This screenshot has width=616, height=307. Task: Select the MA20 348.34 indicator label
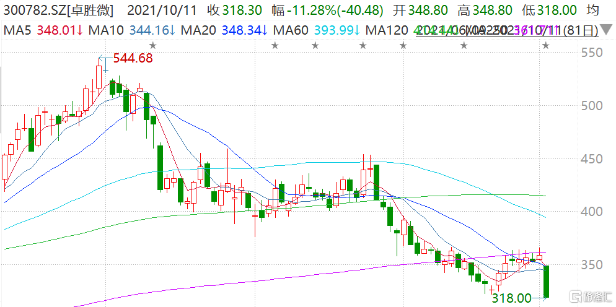pos(224,30)
